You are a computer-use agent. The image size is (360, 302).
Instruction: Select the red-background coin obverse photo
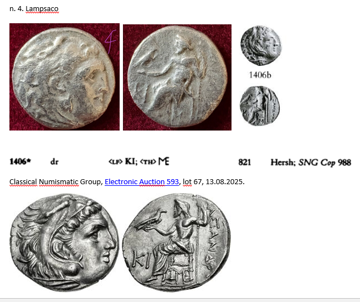tap(64, 77)
